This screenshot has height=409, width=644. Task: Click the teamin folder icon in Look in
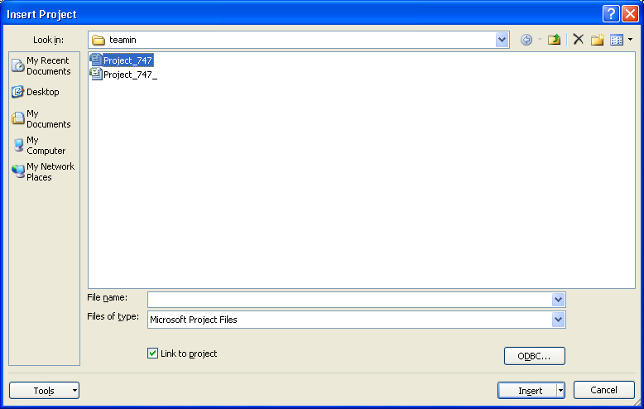click(99, 40)
